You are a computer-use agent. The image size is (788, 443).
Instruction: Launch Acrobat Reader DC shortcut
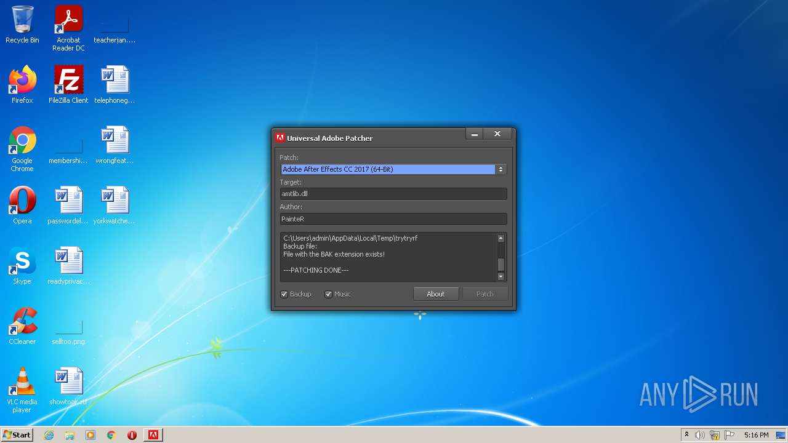[x=68, y=28]
